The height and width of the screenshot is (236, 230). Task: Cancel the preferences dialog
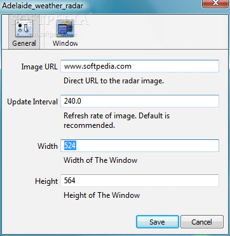[202, 222]
